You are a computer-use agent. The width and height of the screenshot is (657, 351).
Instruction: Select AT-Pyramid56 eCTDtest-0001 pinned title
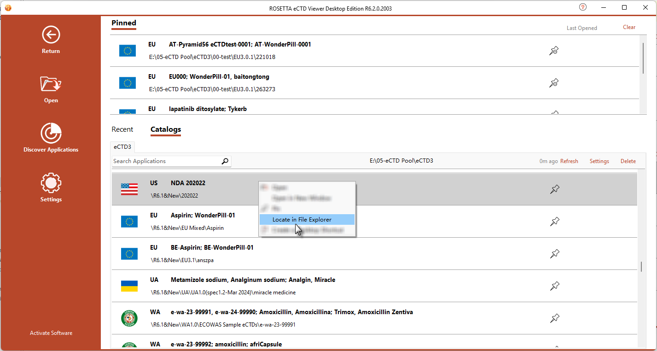click(240, 44)
